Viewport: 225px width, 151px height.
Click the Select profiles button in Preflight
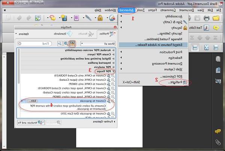pos(72,44)
